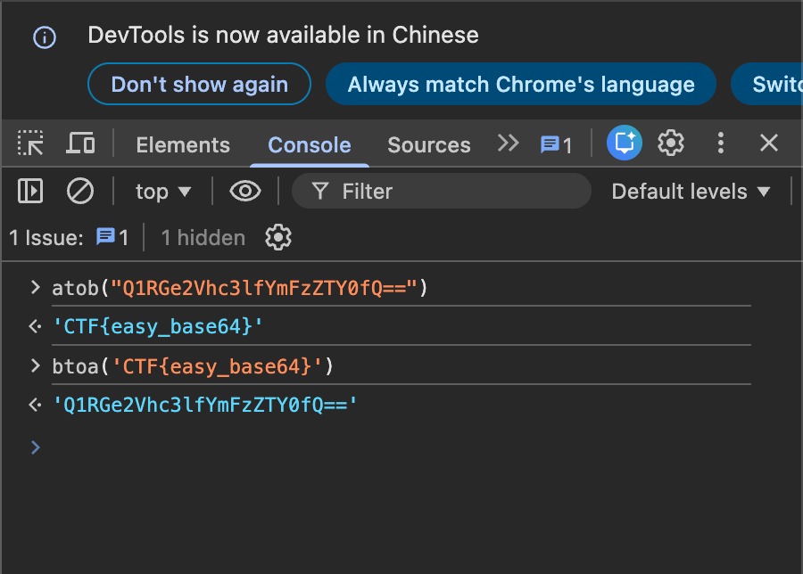Click the 1 Issue link

pos(69,237)
